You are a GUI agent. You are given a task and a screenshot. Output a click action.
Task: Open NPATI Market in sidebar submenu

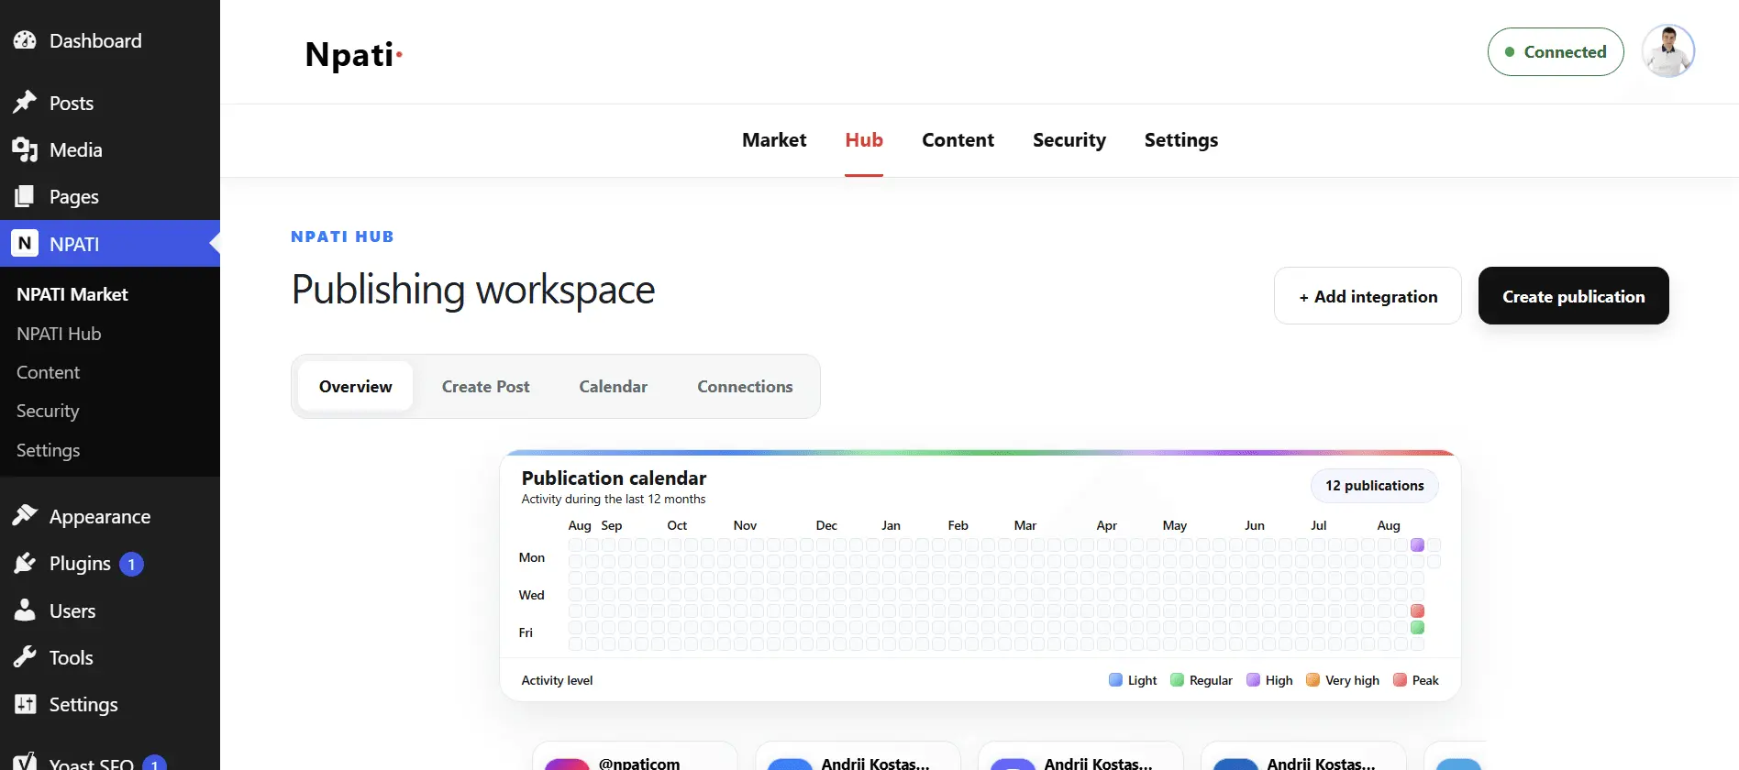click(x=72, y=294)
